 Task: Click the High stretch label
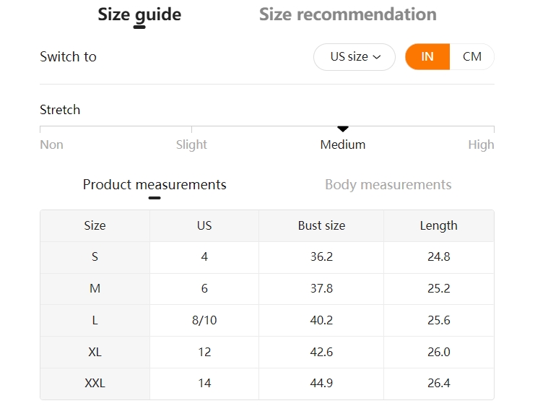(x=481, y=144)
